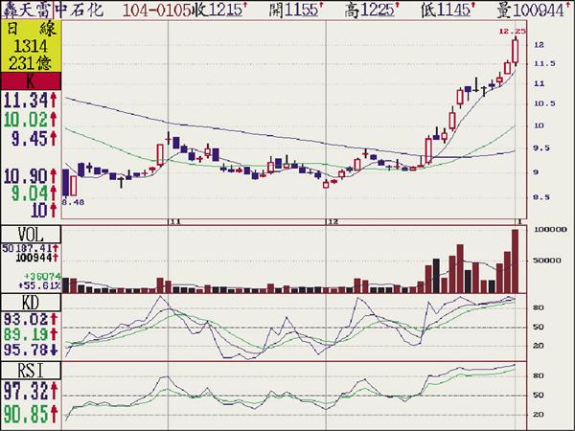Click the stock code 1314
Image resolution: width=575 pixels, height=431 pixels.
coord(31,46)
